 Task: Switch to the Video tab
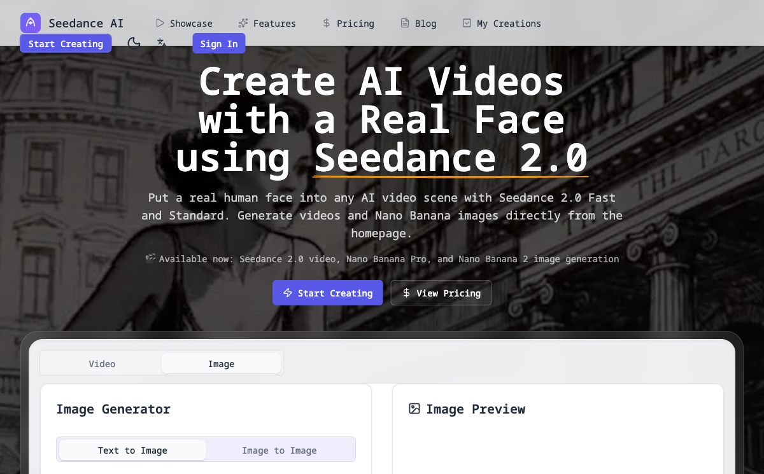102,363
